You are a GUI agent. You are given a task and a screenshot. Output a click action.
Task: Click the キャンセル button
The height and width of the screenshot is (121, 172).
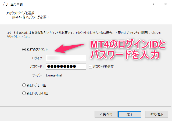(x=157, y=114)
